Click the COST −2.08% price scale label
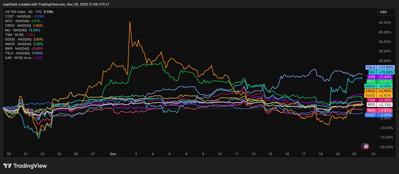The image size is (399, 174). click(x=378, y=115)
